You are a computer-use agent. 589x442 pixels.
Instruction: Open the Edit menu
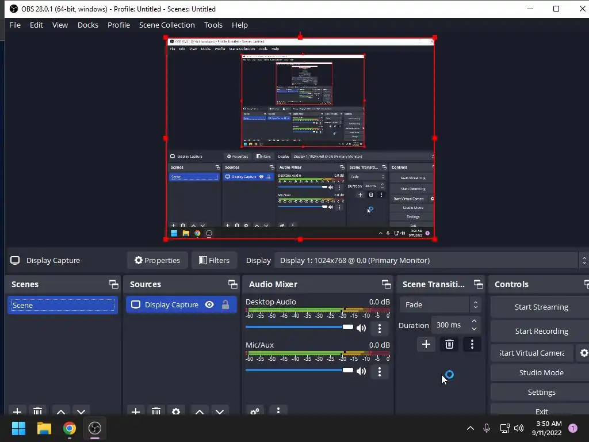click(x=36, y=25)
